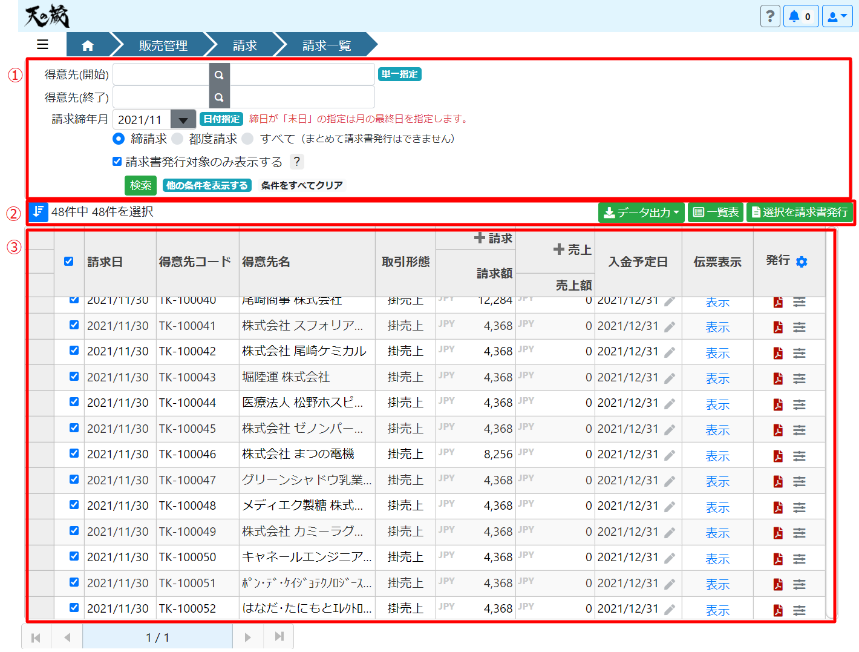
Task: Open 表示 link for TK-100048
Action: click(717, 507)
